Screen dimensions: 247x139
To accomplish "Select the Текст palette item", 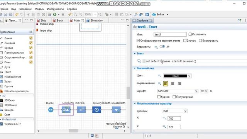I will coord(7,72).
